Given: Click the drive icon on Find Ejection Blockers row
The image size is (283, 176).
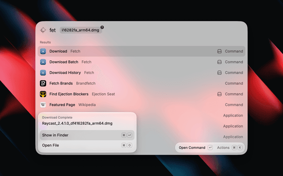Looking at the screenshot, I should point(219,94).
